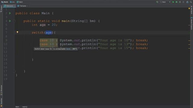Run the Main configuration with the green play button
The height and width of the screenshot is (108, 193).
(x=173, y=2)
